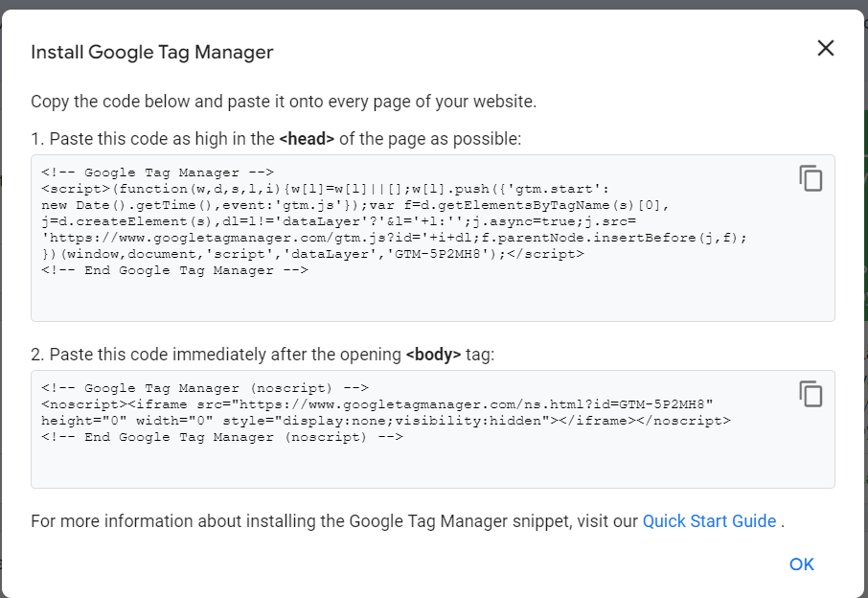Click the head paste instruction line
Image resolution: width=868 pixels, height=598 pixels.
pos(276,139)
